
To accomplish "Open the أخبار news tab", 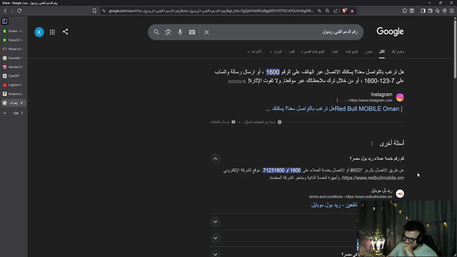I will point(335,52).
